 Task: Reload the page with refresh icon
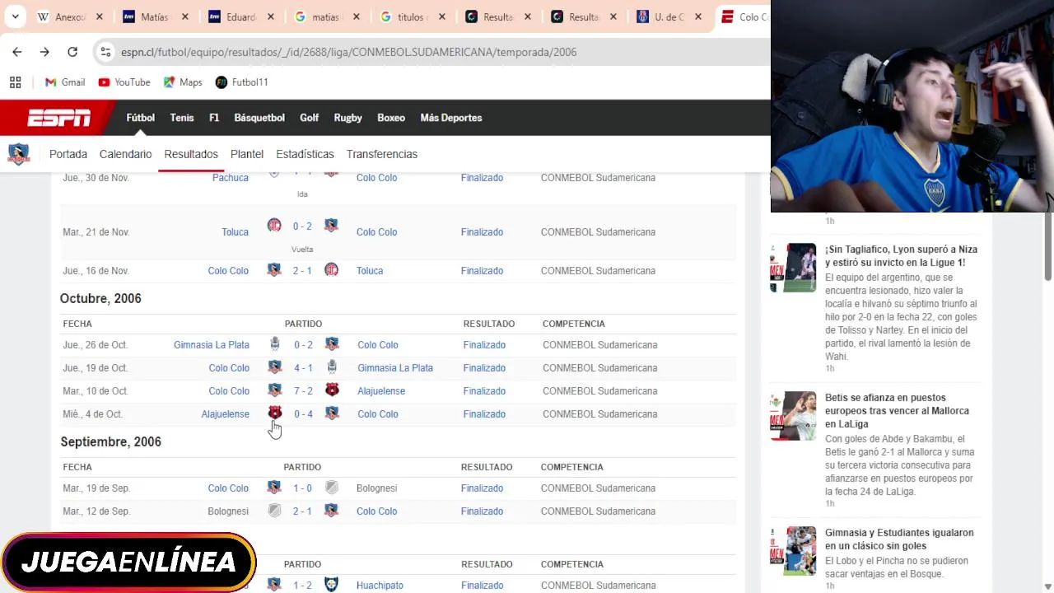[72, 52]
